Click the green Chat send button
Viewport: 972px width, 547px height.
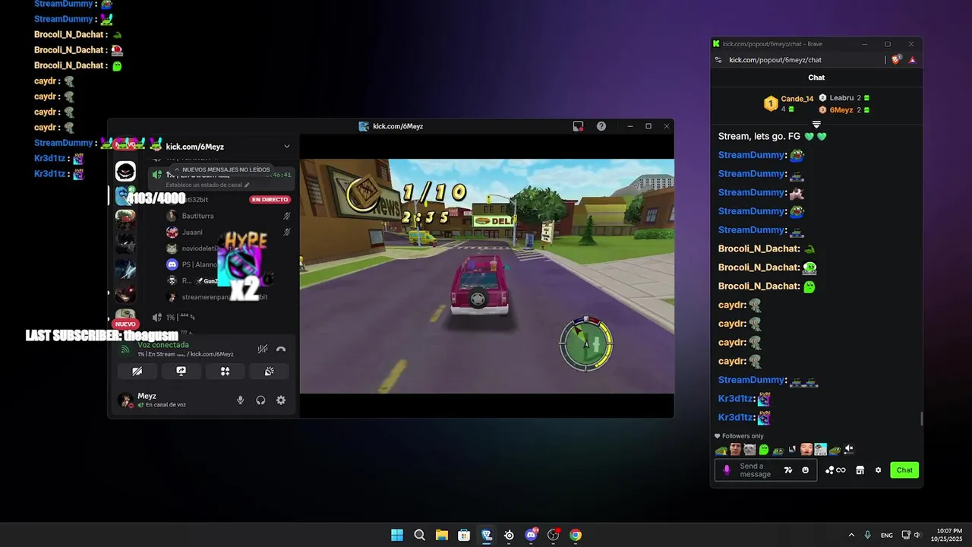[904, 470]
